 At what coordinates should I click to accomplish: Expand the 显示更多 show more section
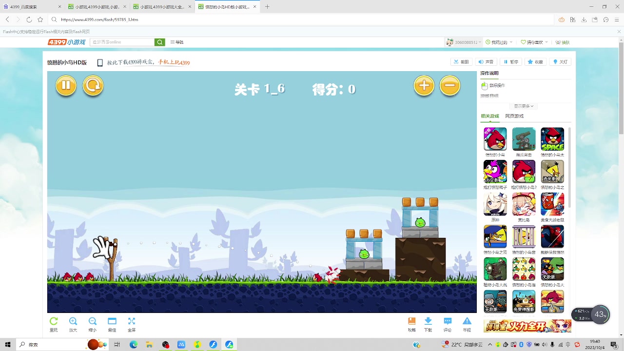[523, 106]
